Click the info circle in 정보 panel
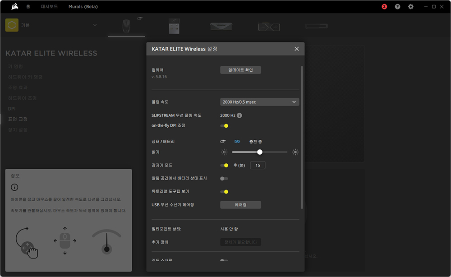The width and height of the screenshot is (451, 277). point(14,188)
